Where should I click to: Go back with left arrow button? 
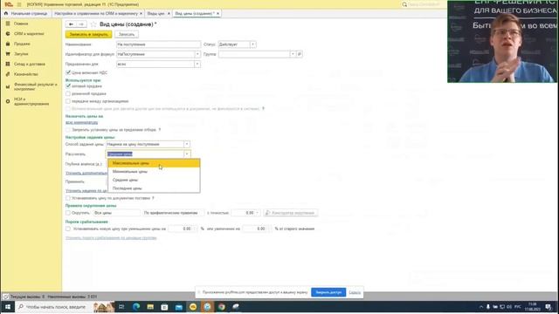(x=71, y=24)
